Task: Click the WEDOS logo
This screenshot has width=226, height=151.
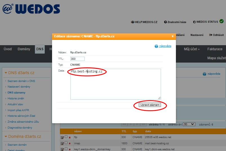Action: (31, 9)
